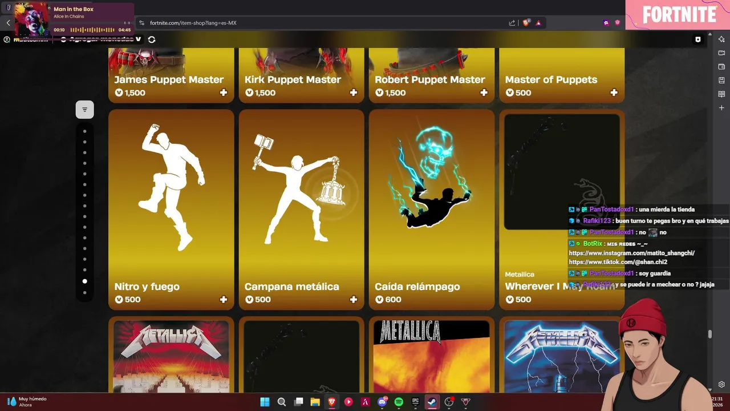Click the address bar URL fortnite.com/item-shop

point(193,23)
